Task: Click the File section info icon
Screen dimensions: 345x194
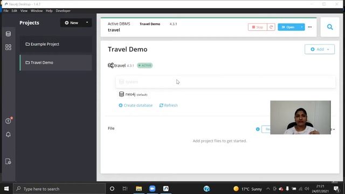Action: click(x=258, y=129)
